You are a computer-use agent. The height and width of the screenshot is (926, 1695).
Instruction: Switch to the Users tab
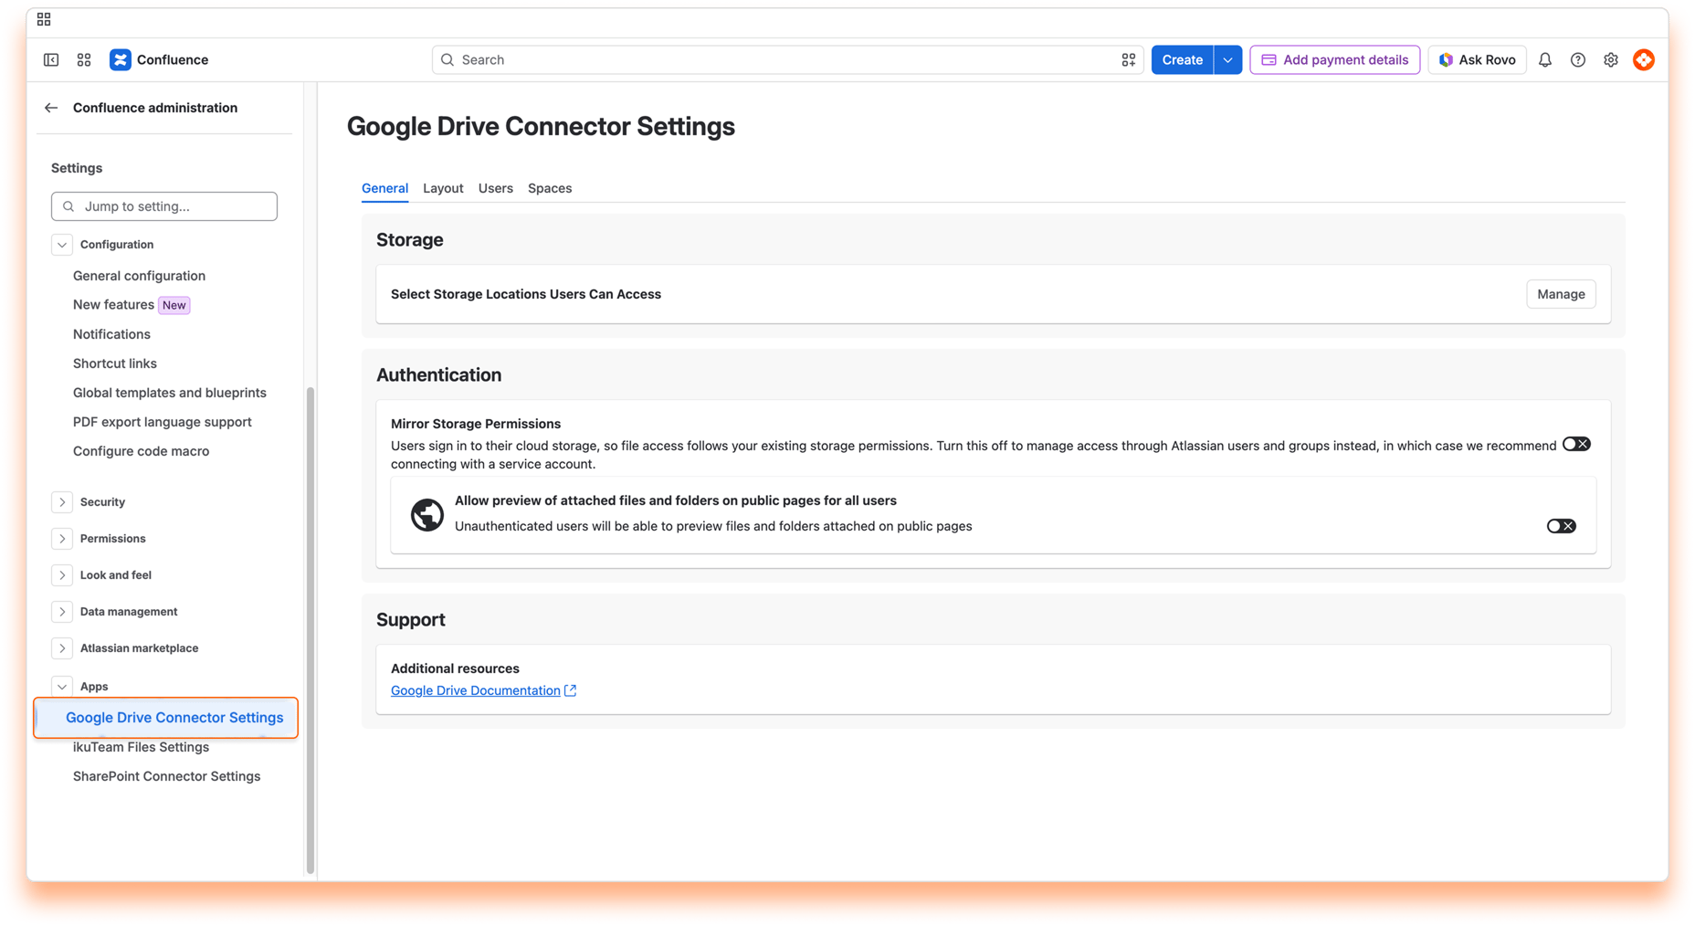click(496, 188)
